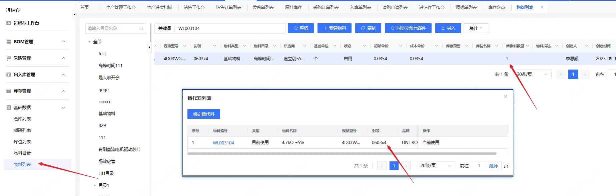
Task: Close the 物料列表 tab with its X
Action: [542, 7]
